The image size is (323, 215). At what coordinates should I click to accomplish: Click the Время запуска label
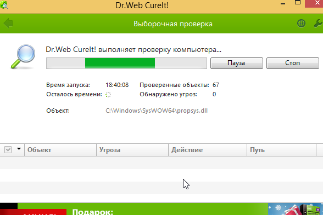(68, 85)
